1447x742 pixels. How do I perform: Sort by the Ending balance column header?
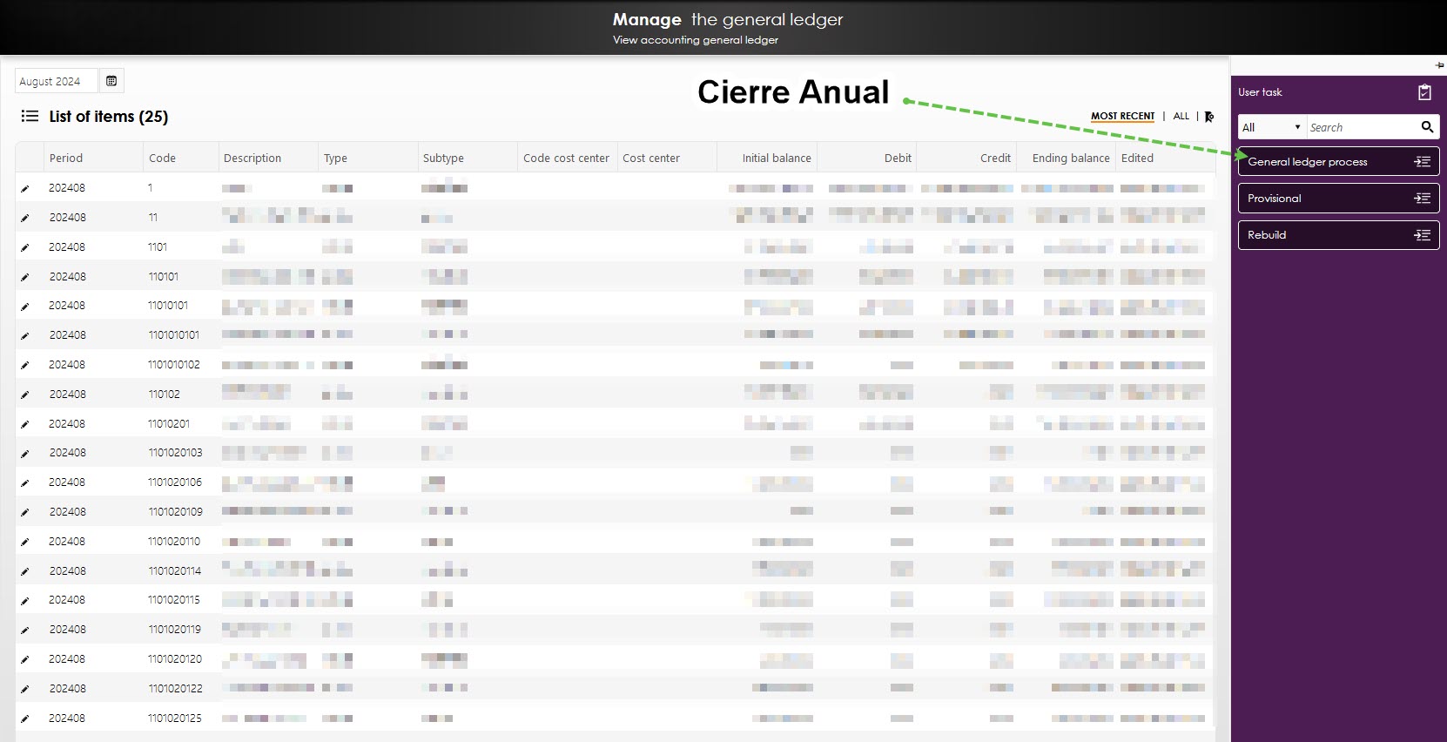pos(1071,158)
